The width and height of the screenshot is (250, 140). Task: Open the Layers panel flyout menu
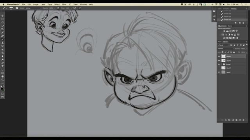[246, 42]
